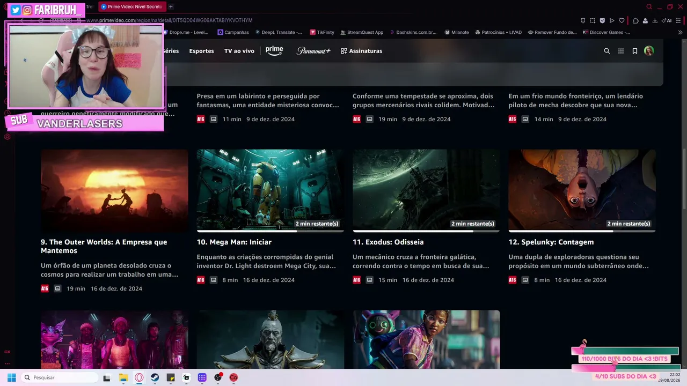Viewport: 687px width, 386px height.
Task: Open the Remover Fundo bookmark
Action: coord(552,32)
